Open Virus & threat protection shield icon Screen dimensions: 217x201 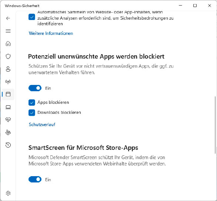click(8, 56)
